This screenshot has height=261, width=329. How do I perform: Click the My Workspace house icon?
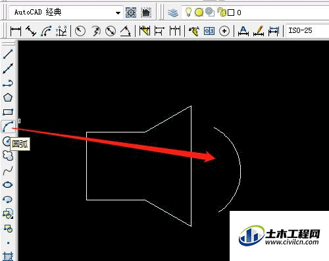[146, 13]
